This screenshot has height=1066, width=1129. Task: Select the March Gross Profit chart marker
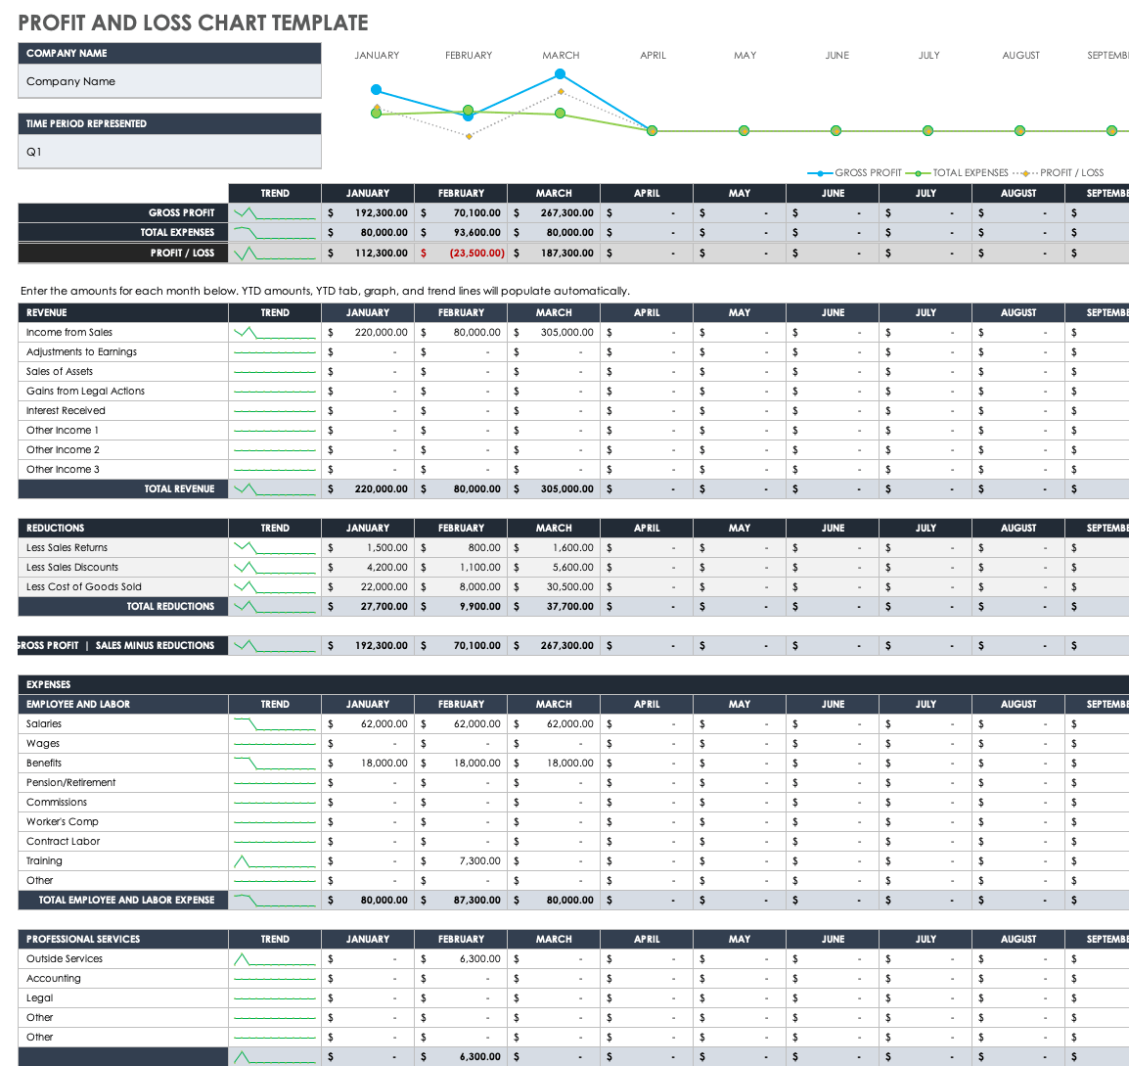point(560,74)
